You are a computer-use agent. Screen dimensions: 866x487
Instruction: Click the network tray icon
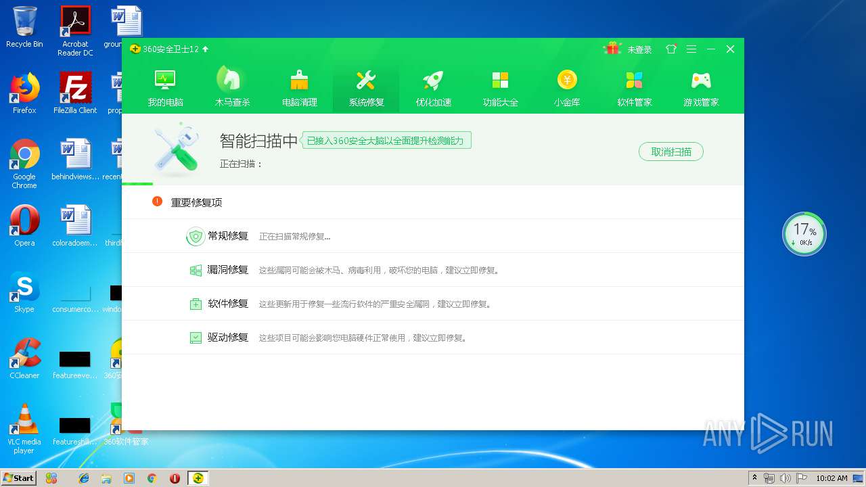coord(769,478)
